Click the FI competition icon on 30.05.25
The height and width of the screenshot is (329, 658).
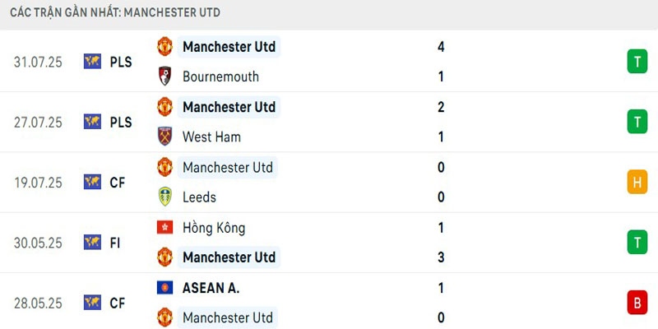click(92, 243)
